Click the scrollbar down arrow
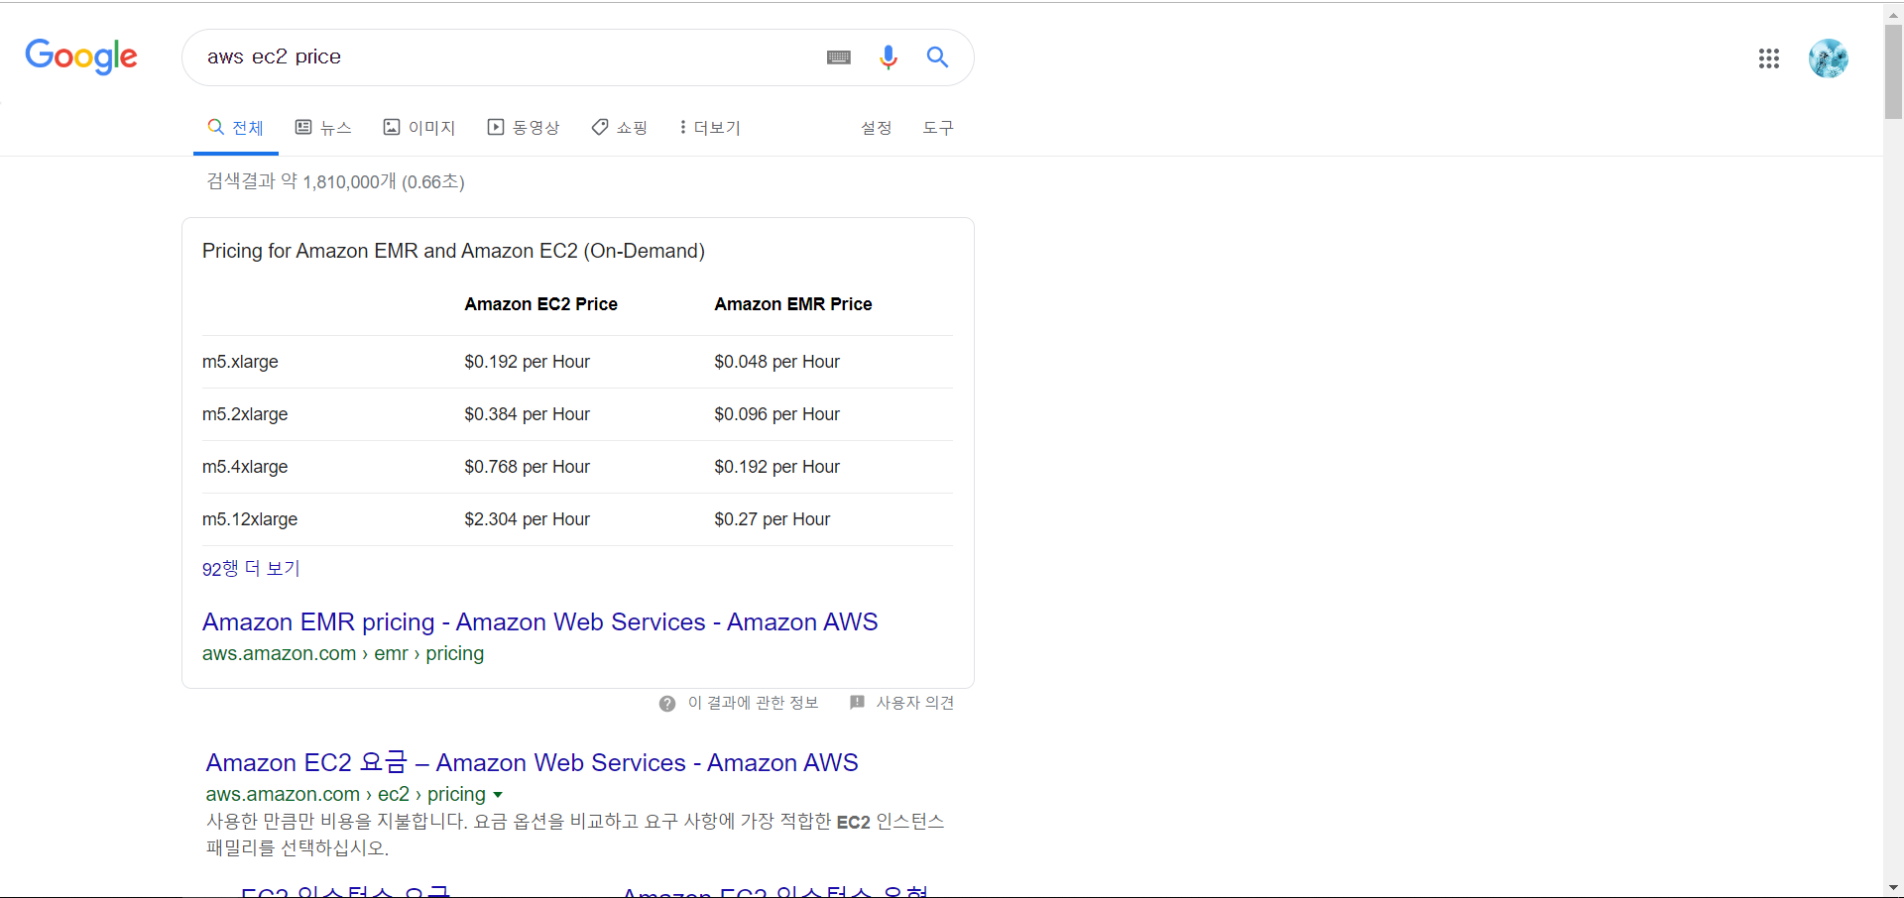The width and height of the screenshot is (1904, 898). pos(1893,888)
